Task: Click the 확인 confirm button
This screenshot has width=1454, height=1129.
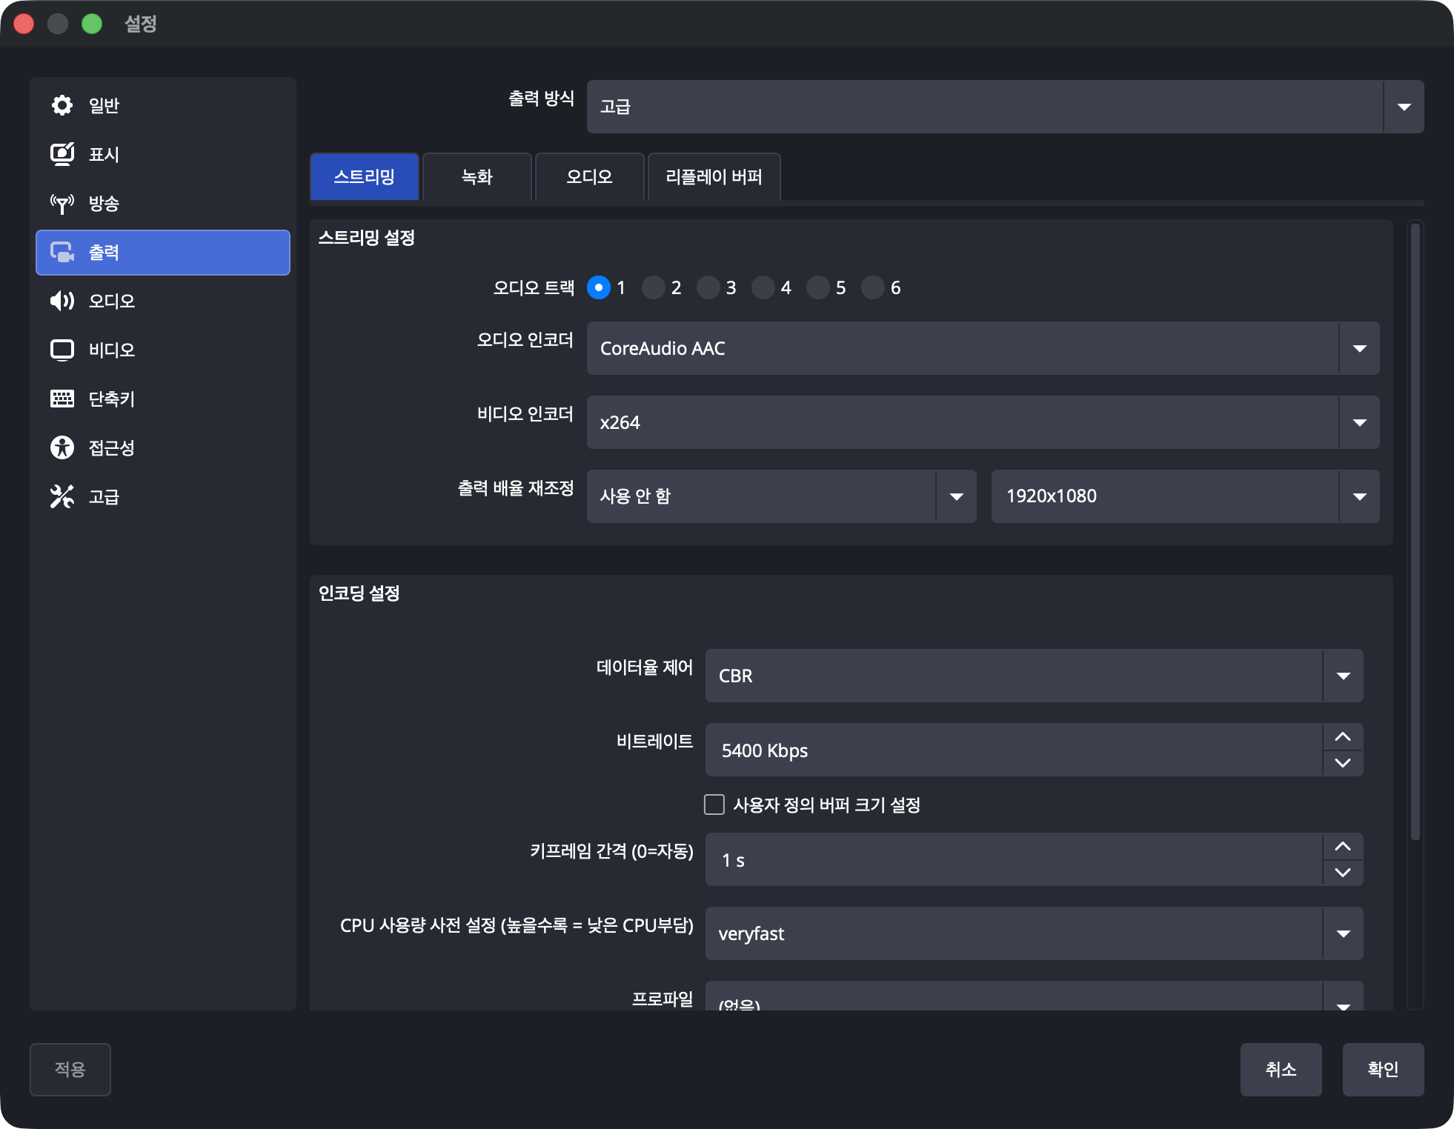Action: pos(1383,1069)
